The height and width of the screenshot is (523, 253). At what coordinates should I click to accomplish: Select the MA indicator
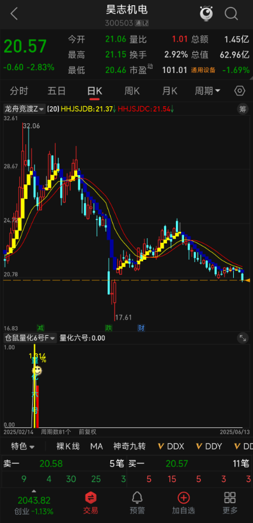(x=96, y=447)
